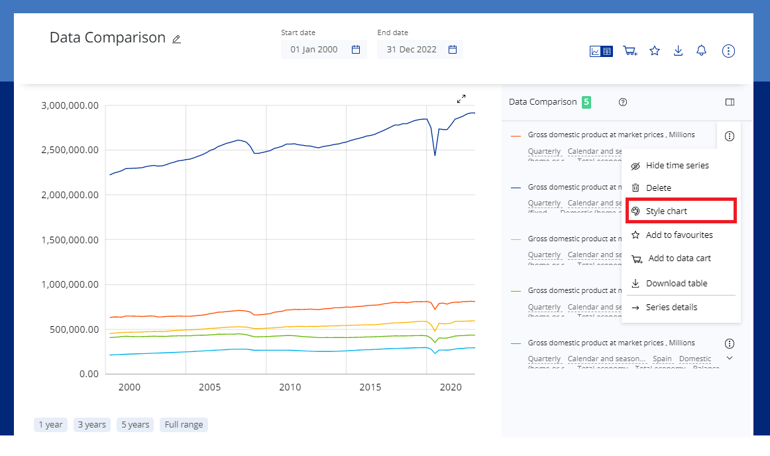This screenshot has width=770, height=456.
Task: Select the Full range button
Action: tap(184, 425)
